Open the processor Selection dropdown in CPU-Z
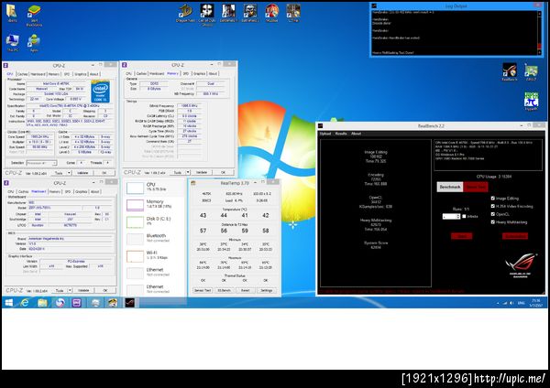 (39, 162)
